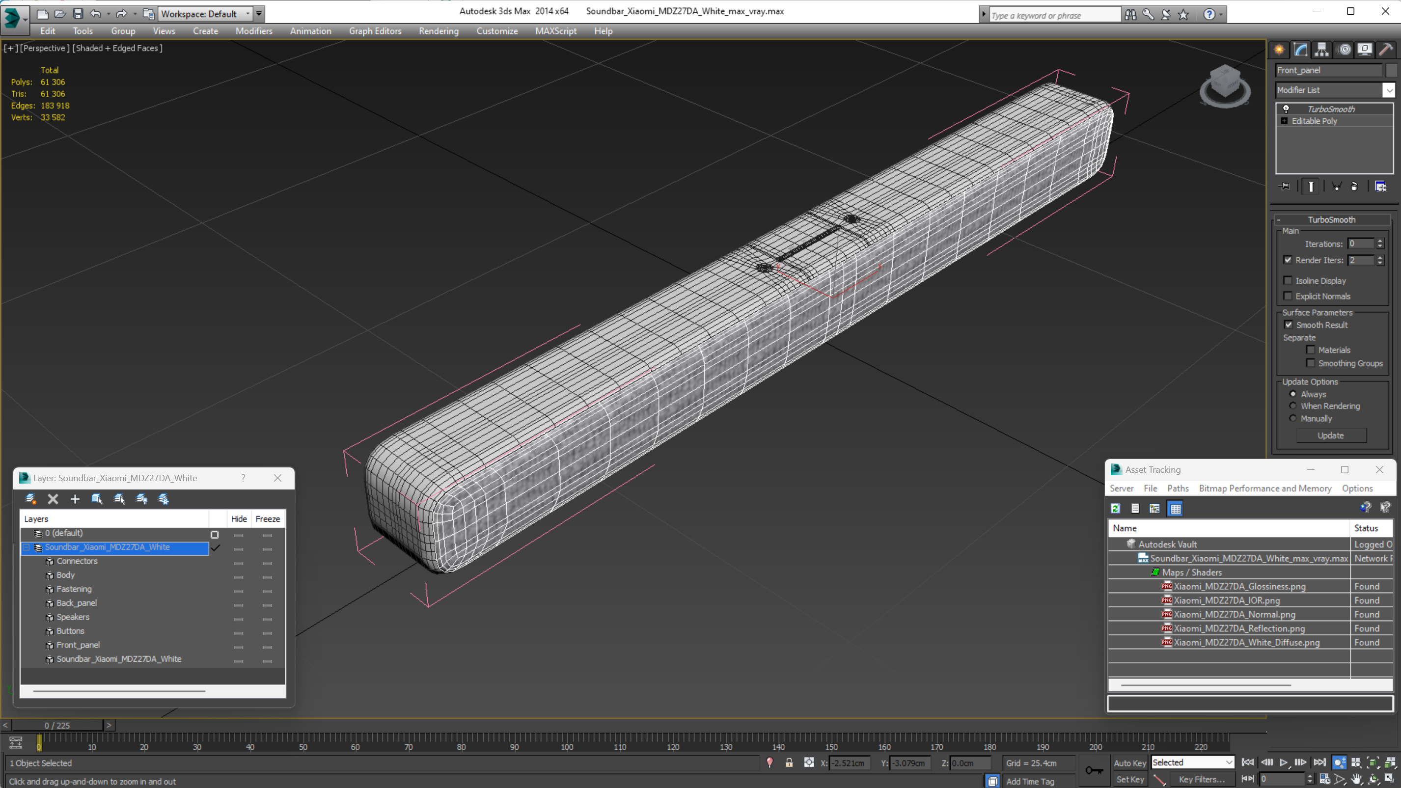Image resolution: width=1401 pixels, height=788 pixels.
Task: Open the quick access toolbar customize arrow
Action: click(x=259, y=14)
